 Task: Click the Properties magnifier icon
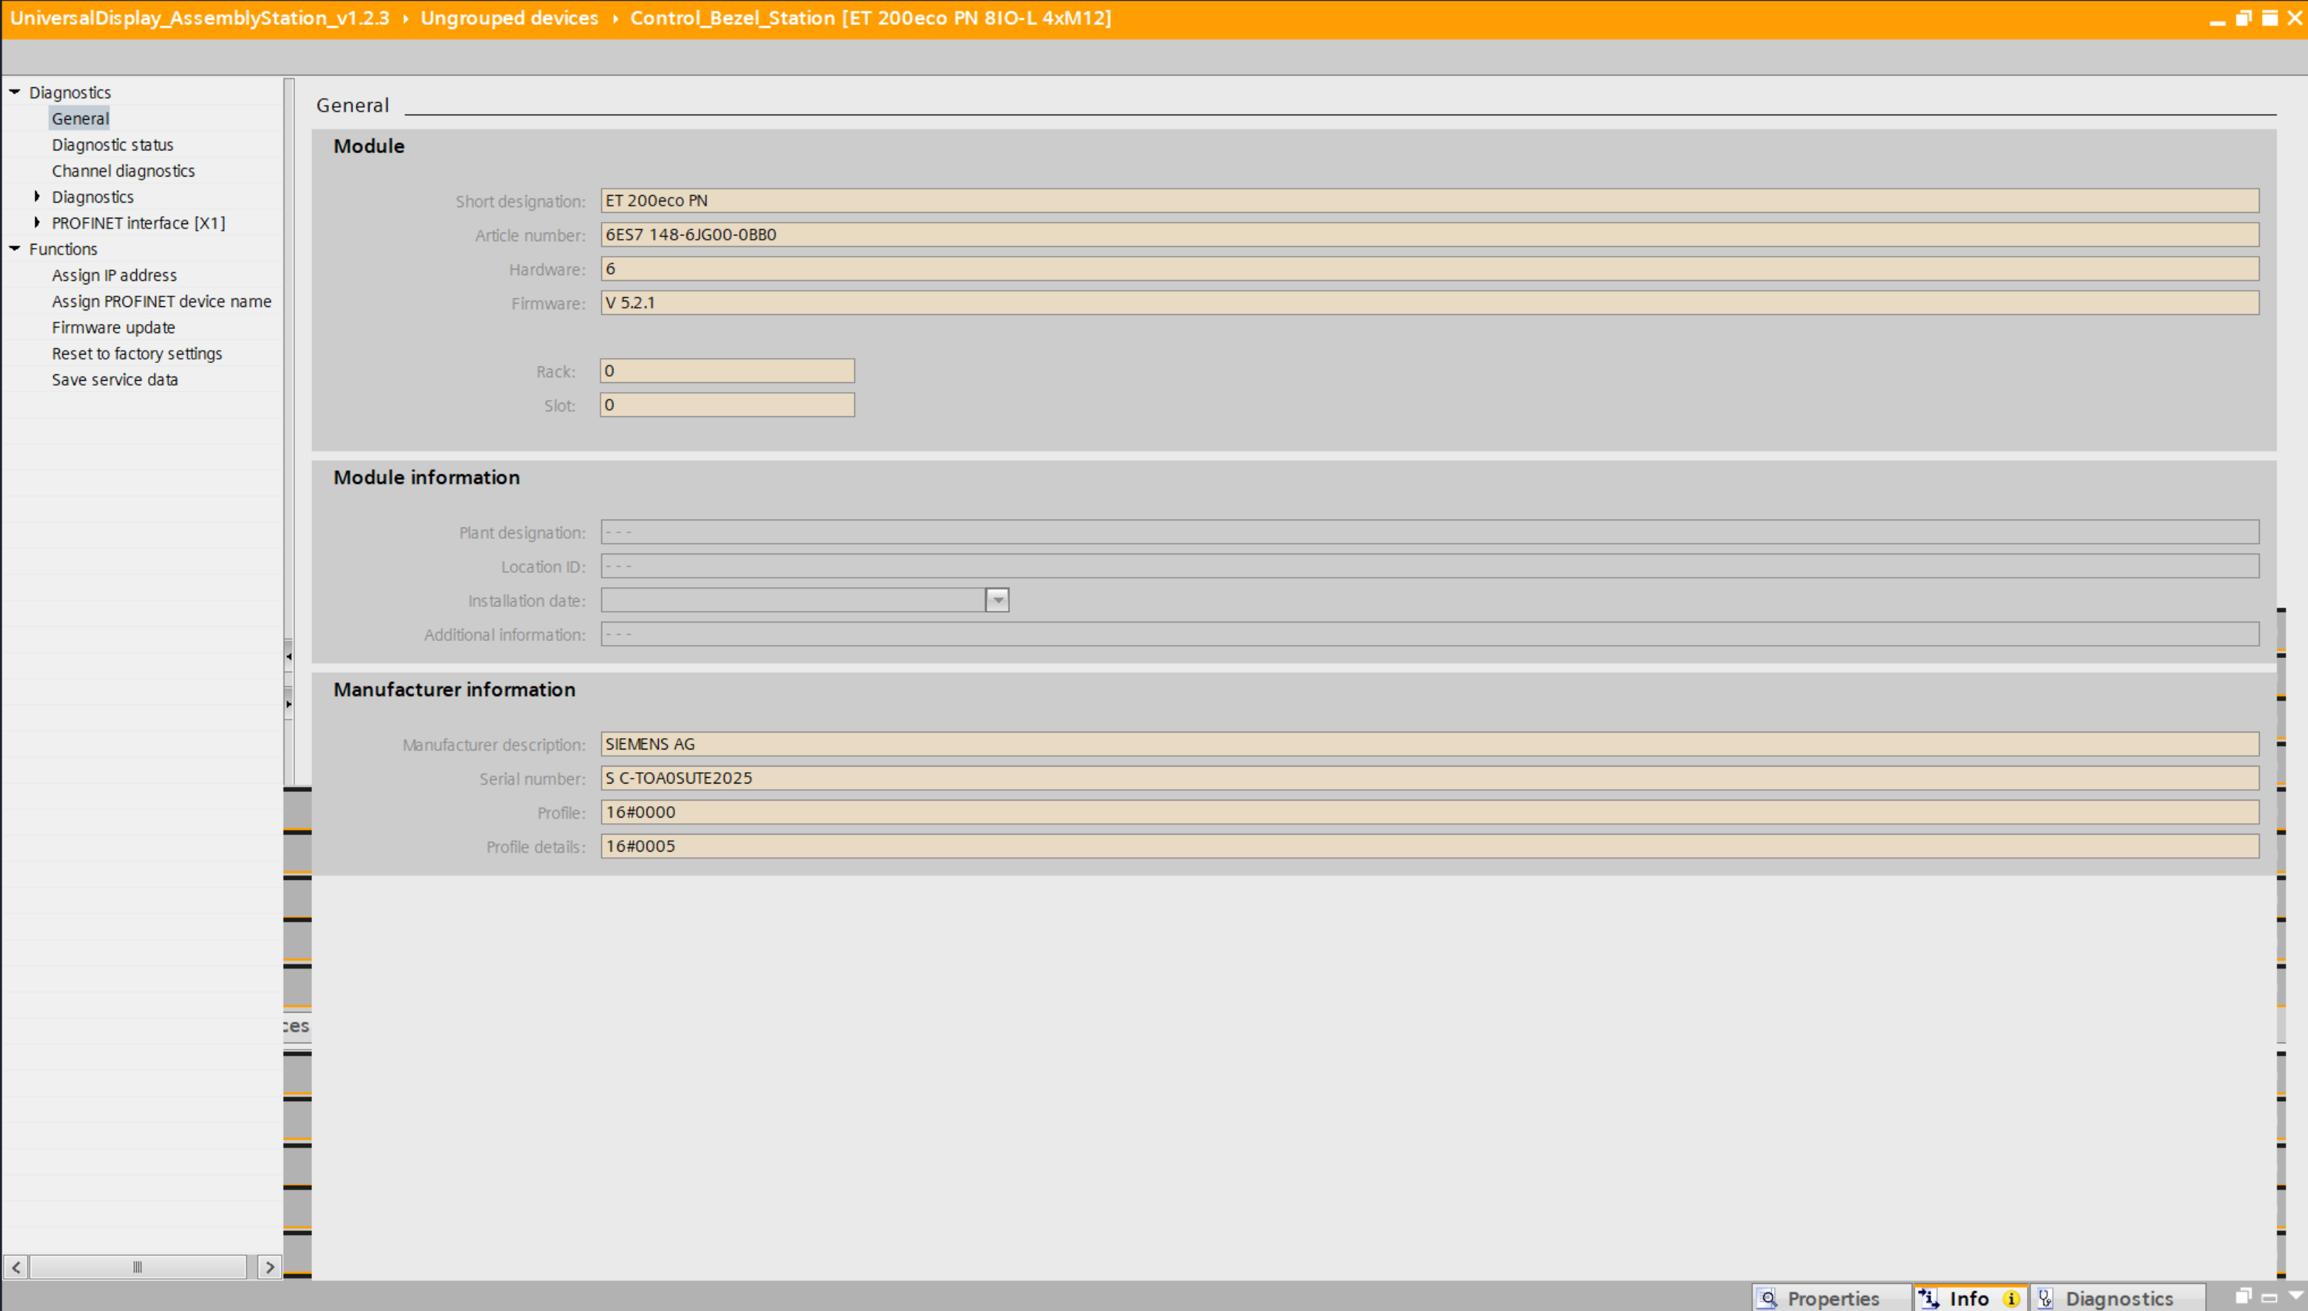(x=1768, y=1298)
